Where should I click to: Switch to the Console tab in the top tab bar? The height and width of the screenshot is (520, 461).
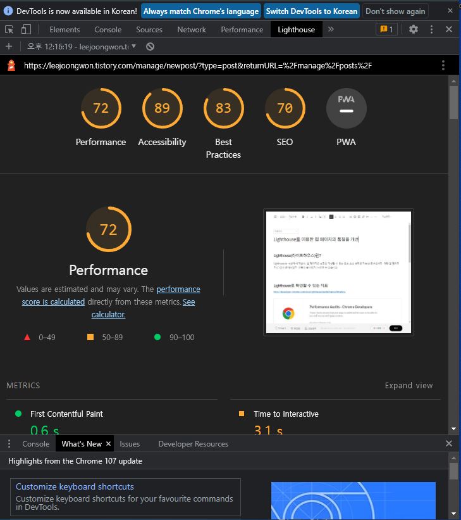tap(108, 30)
